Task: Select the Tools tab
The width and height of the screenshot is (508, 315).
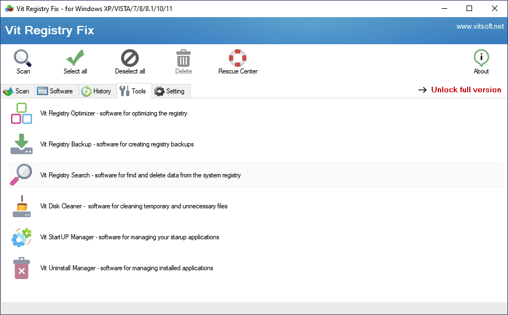Action: pos(133,91)
